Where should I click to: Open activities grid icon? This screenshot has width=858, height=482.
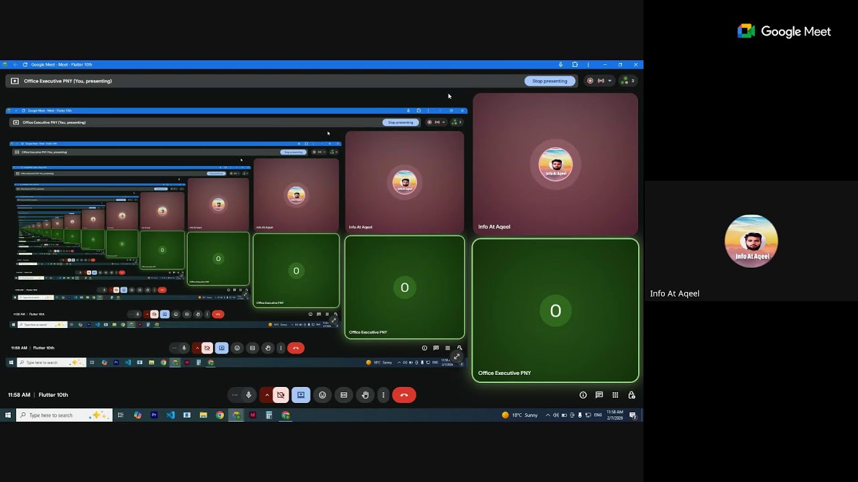pyautogui.click(x=615, y=395)
